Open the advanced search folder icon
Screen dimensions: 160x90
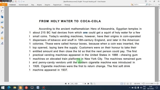point(132,4)
